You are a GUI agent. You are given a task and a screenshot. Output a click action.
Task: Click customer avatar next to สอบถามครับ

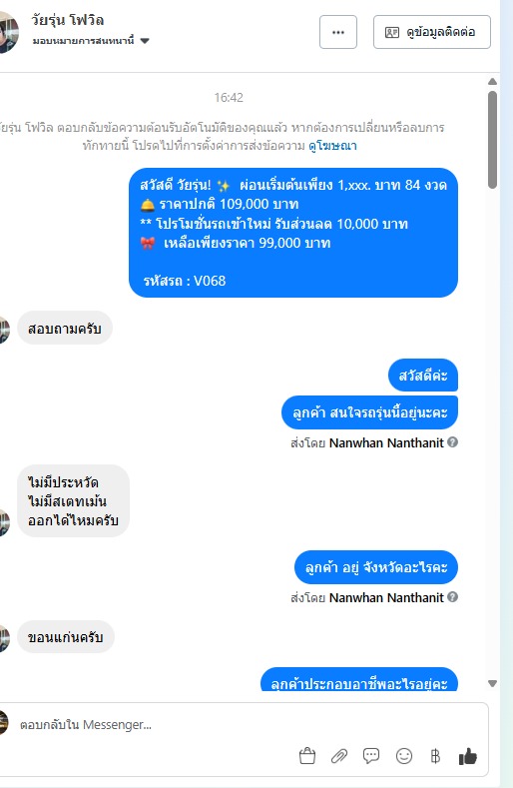[5, 331]
